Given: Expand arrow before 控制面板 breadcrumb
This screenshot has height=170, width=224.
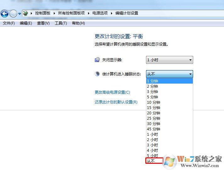Looking at the screenshot, I should pos(31,13).
